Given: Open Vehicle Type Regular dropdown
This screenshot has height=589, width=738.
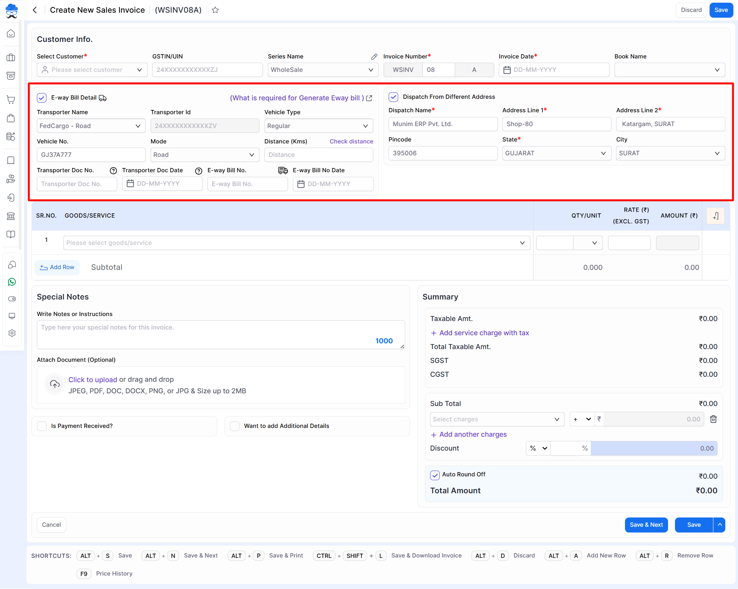Looking at the screenshot, I should click(x=319, y=126).
